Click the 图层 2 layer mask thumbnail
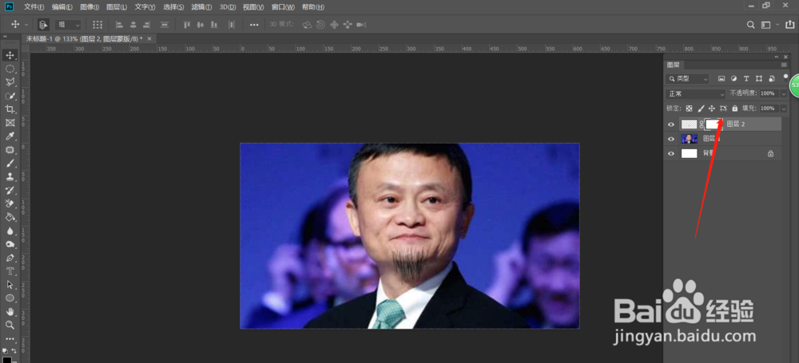The image size is (799, 363). (x=714, y=124)
